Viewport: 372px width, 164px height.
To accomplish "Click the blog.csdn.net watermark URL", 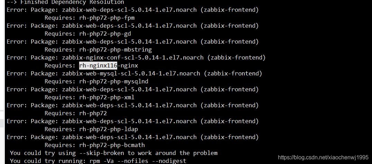I will pyautogui.click(x=324, y=157).
